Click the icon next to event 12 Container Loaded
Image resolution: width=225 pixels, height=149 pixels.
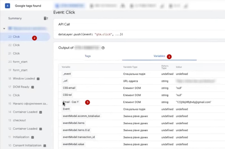pyautogui.click(x=40, y=129)
